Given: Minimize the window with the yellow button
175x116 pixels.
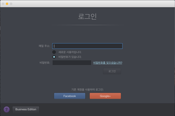Looking at the screenshot, I should [x=7, y=4].
